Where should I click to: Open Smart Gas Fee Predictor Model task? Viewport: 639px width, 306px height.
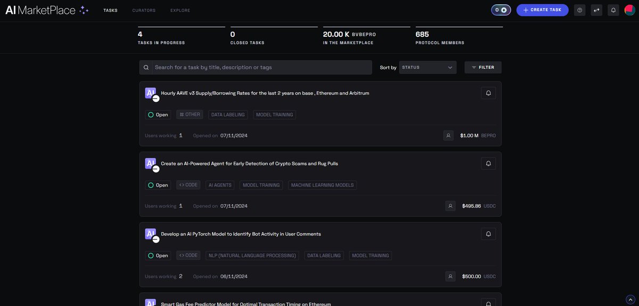click(x=245, y=303)
